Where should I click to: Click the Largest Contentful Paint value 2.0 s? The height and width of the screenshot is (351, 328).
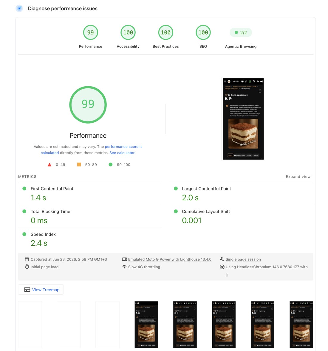click(190, 198)
